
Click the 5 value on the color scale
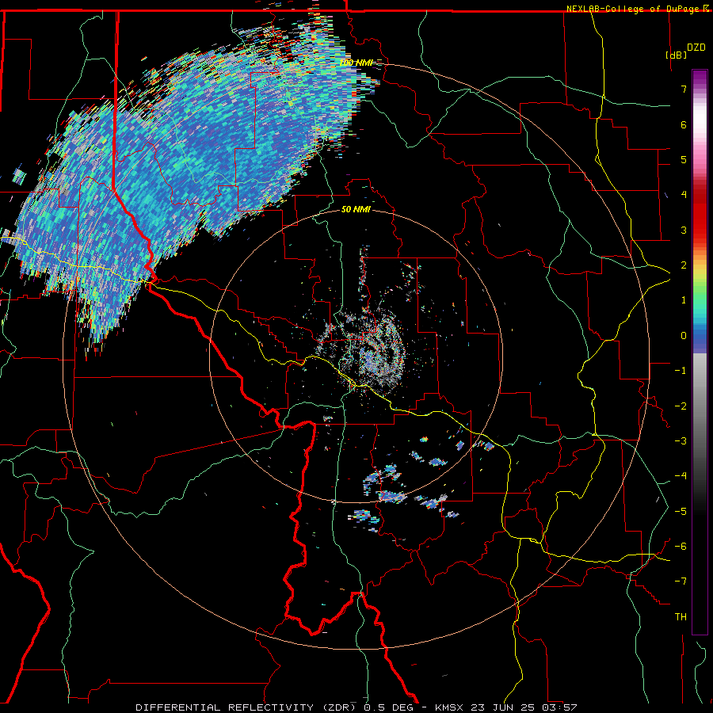coord(684,159)
